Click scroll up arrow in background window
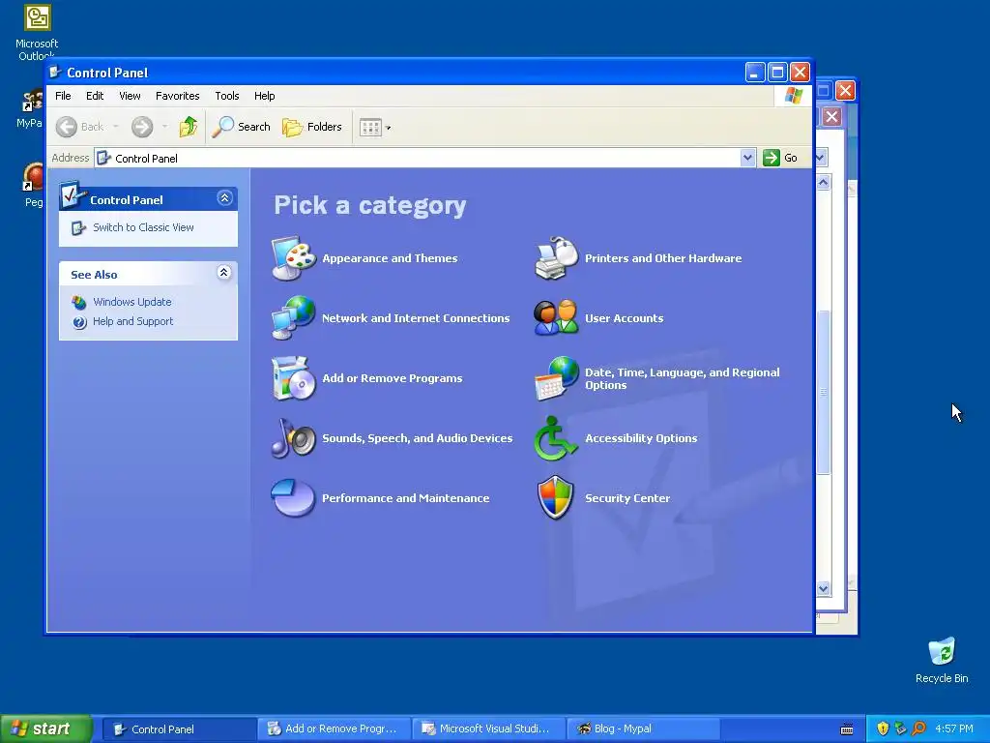Screen dimensions: 990x743 pyautogui.click(x=824, y=183)
